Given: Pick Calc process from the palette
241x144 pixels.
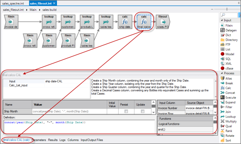Looking at the screenshot, I should 226,88.
